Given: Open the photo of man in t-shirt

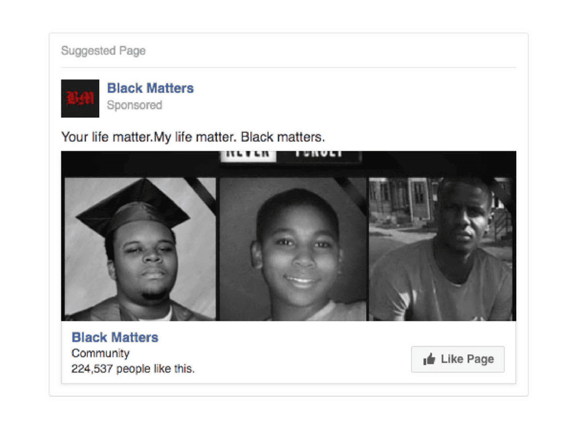Looking at the screenshot, I should pos(441,249).
